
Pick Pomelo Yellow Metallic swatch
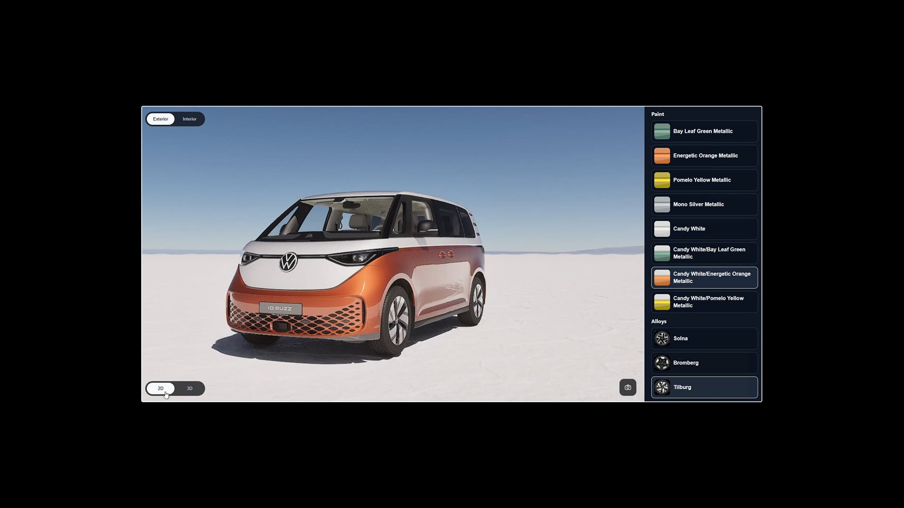coord(662,180)
